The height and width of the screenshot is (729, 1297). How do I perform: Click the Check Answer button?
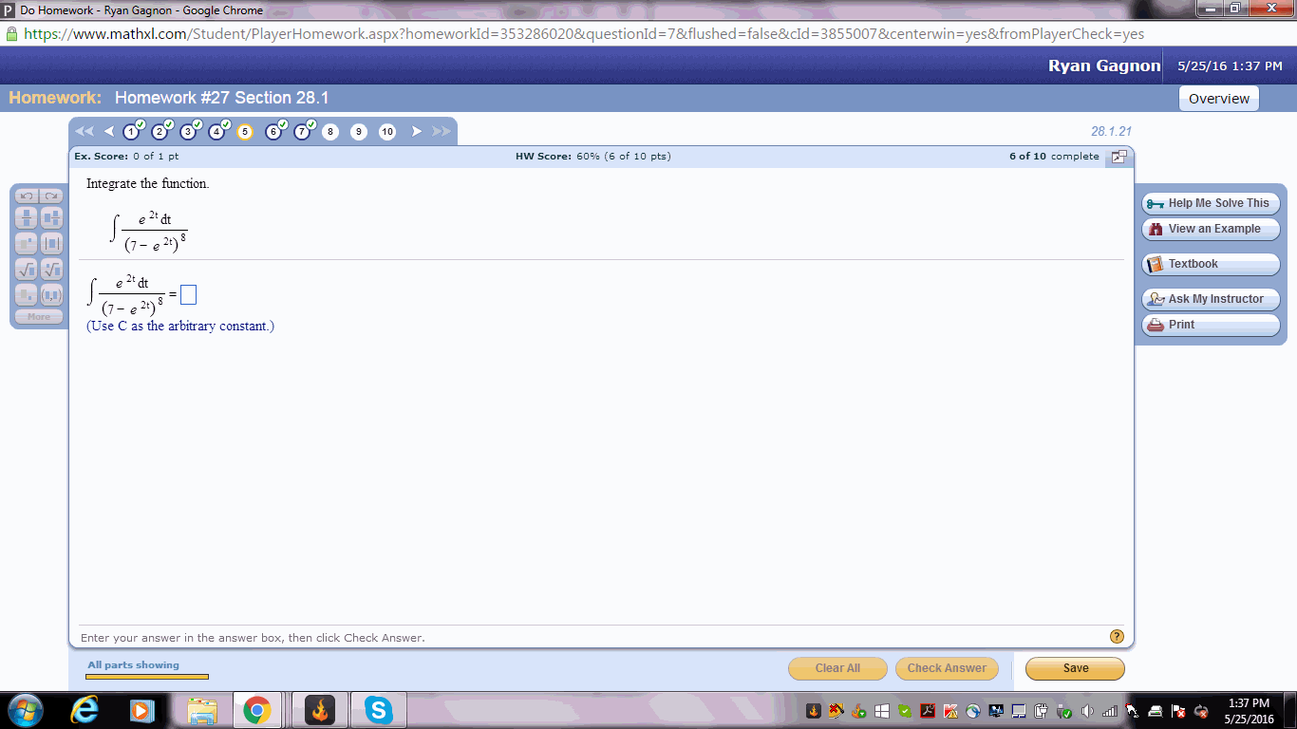[x=946, y=668]
